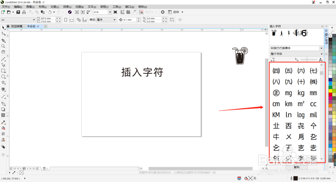Screen dimensions: 336x182
Task: Open the 对象 menu
Action: [x=55, y=7]
